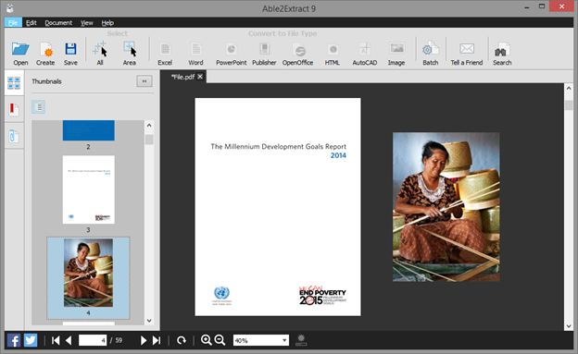Click the woman weaving photo page
Viewport: 578px width, 354px height.
point(446,207)
